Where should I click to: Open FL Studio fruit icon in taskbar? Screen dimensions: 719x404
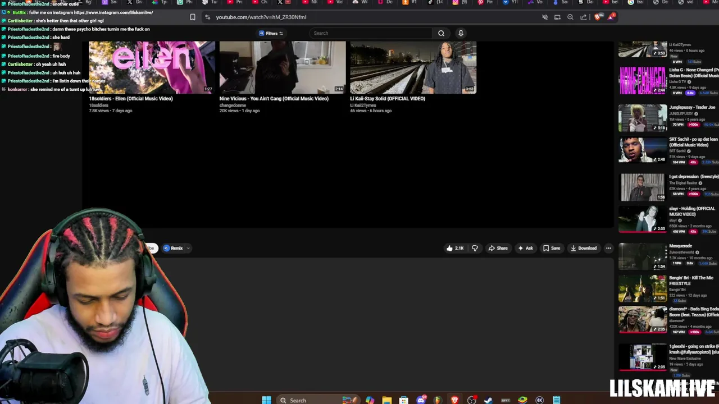tap(438, 400)
